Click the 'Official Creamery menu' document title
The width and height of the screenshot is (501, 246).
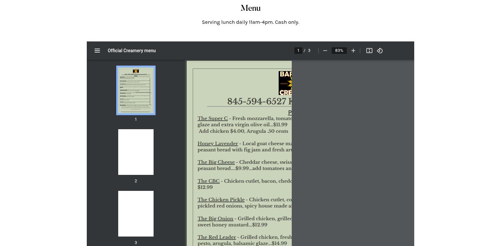point(132,51)
